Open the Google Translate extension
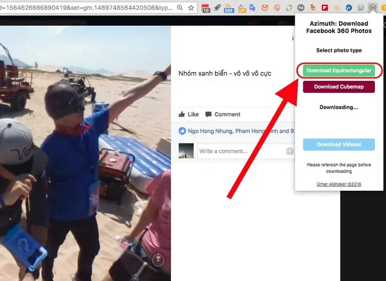386x281 pixels. coord(252,8)
